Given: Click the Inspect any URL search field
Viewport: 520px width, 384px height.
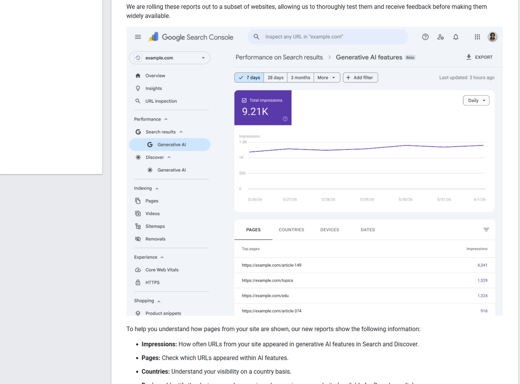Looking at the screenshot, I should [328, 37].
